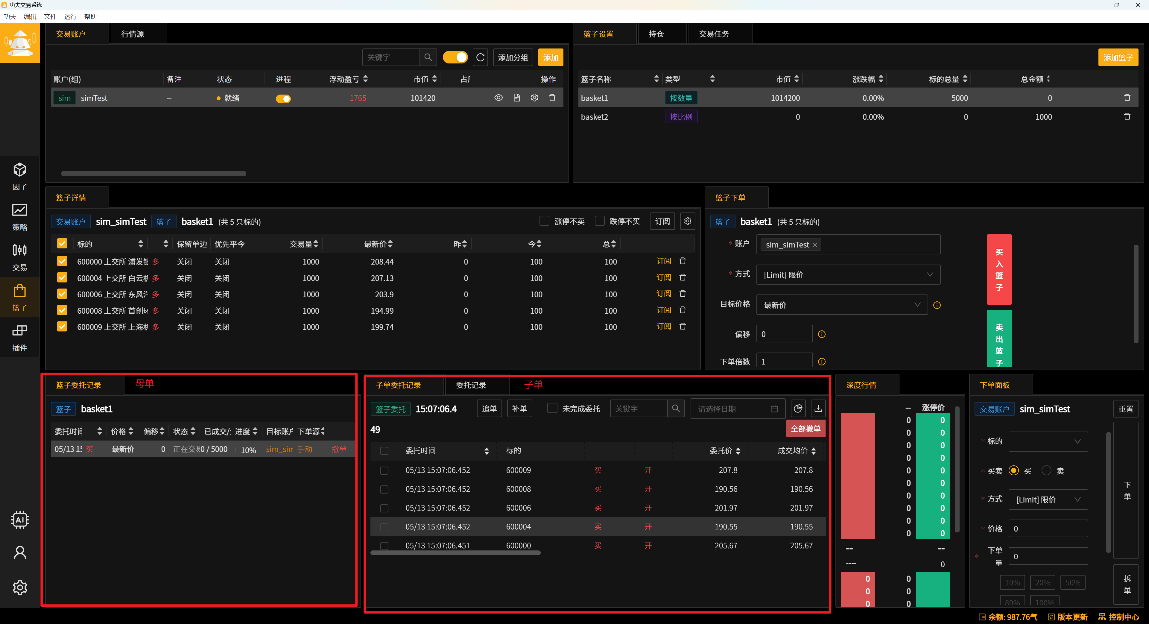Toggle the select-all checkbox in 标的 header
Image resolution: width=1149 pixels, height=624 pixels.
coord(62,244)
